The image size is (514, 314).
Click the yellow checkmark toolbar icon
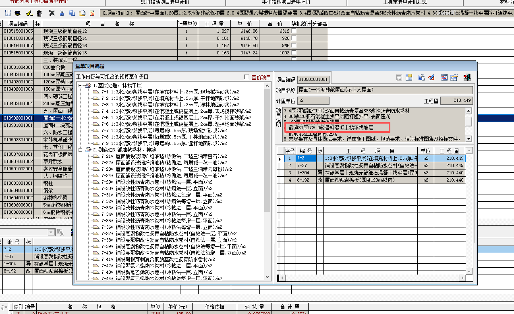[29, 13]
